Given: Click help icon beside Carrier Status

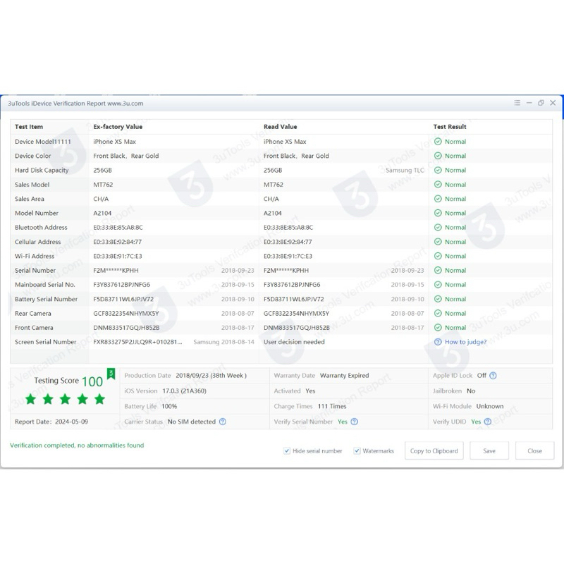Looking at the screenshot, I should point(223,422).
